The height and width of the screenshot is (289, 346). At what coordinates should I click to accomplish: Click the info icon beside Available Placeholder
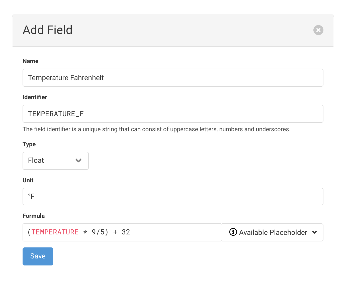point(233,232)
